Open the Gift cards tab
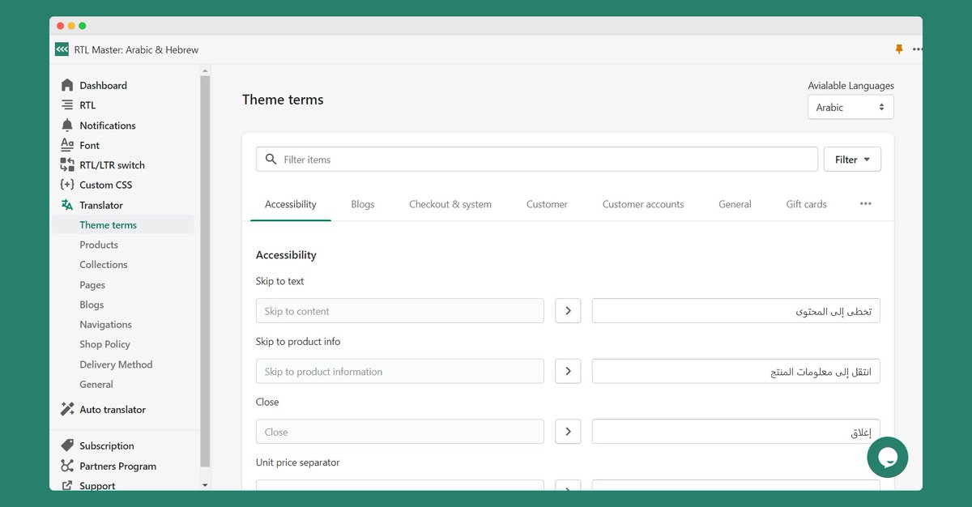972x507 pixels. [x=807, y=204]
